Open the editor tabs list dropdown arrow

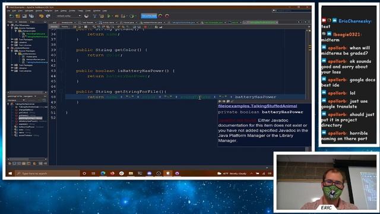[305, 22]
